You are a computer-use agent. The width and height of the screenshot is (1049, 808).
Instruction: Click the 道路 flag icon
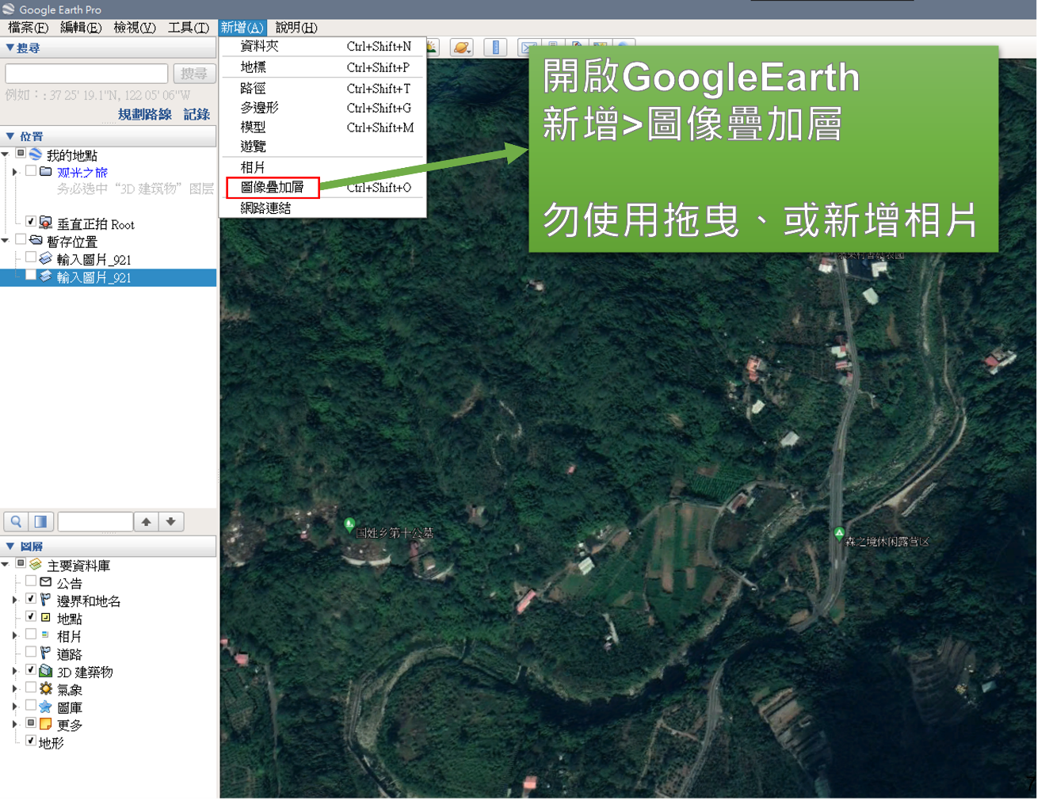pyautogui.click(x=46, y=653)
